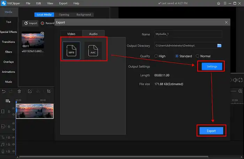Open the Background tab
Screen dimensions: 244x159
coord(84,15)
